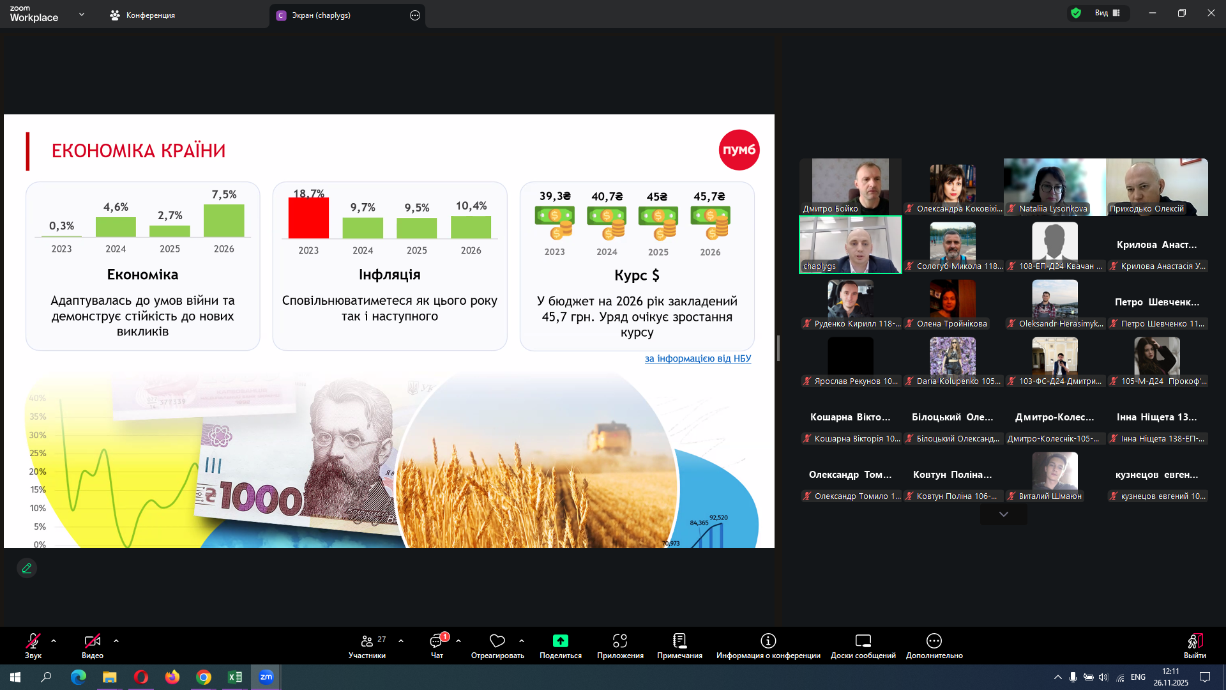Show more participants with down chevron
Screen dimensions: 1226x690
click(1003, 514)
